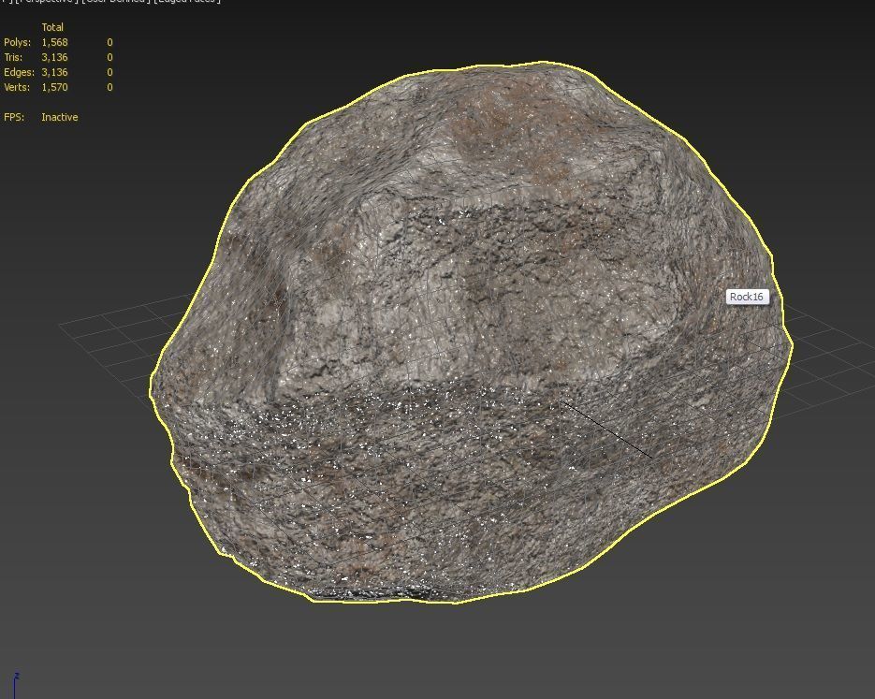Click the Tris: statistics label

coord(13,57)
